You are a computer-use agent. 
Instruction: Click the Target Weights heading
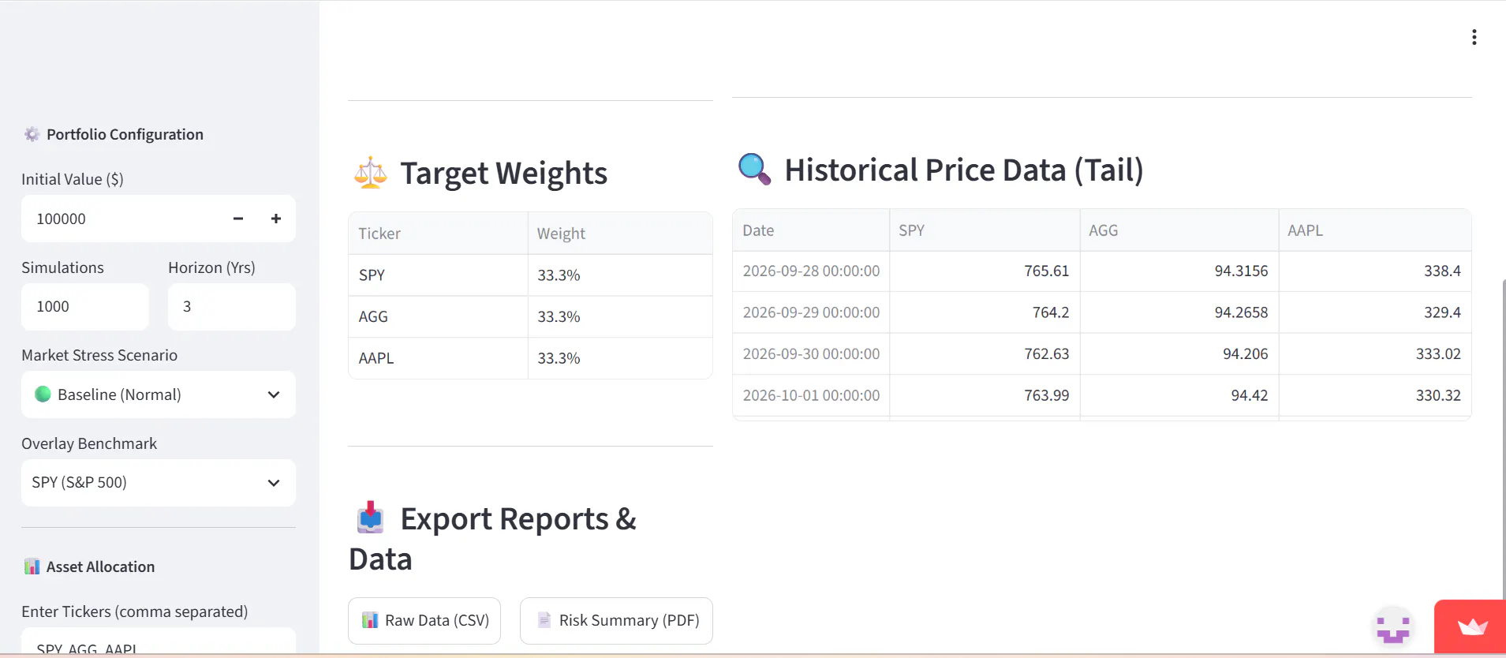coord(503,174)
